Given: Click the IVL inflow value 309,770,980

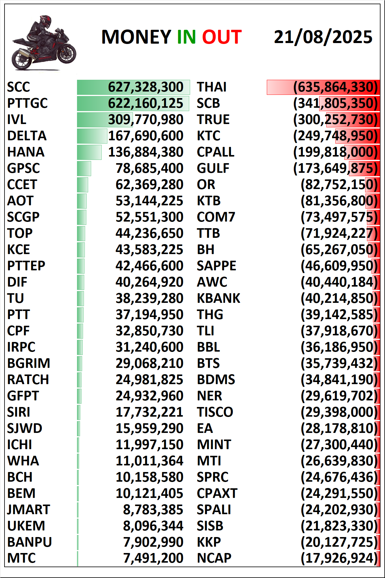Looking at the screenshot, I should (x=146, y=120).
